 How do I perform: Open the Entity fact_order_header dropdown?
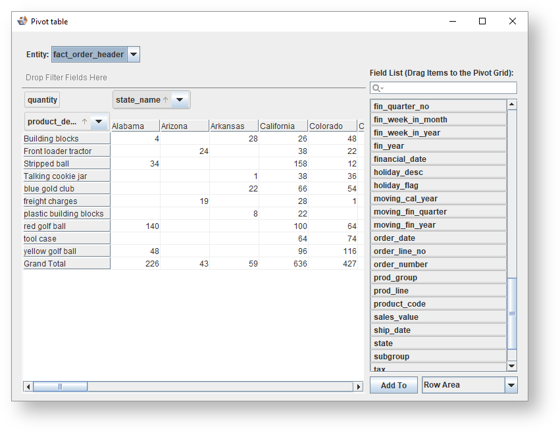tap(133, 55)
